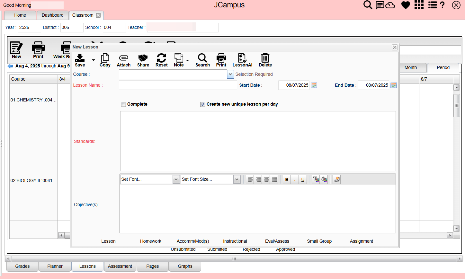Open the Save options arrow

(94, 60)
